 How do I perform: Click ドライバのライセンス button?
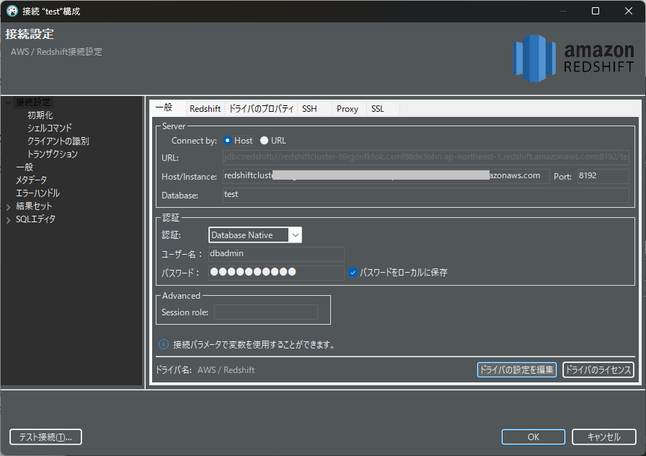tap(598, 370)
